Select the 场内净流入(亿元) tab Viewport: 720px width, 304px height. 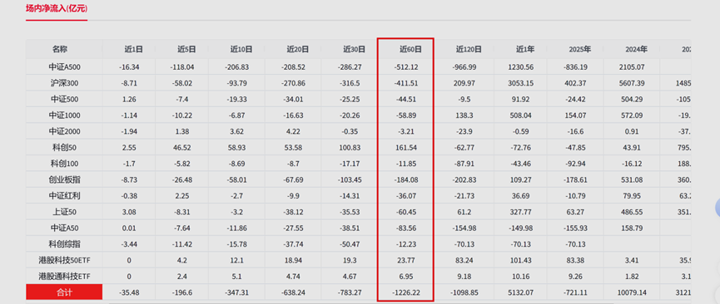57,8
